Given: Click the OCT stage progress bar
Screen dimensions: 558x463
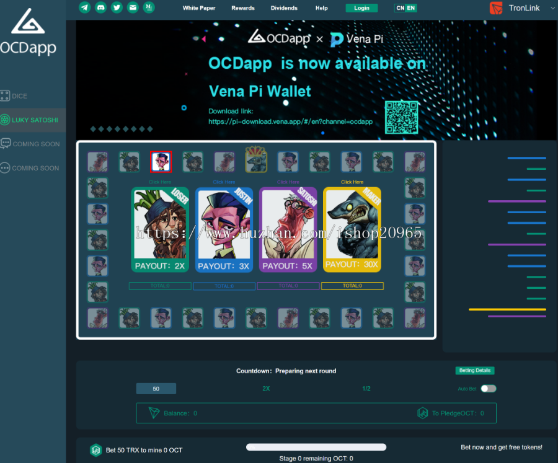Looking at the screenshot, I should click(316, 447).
